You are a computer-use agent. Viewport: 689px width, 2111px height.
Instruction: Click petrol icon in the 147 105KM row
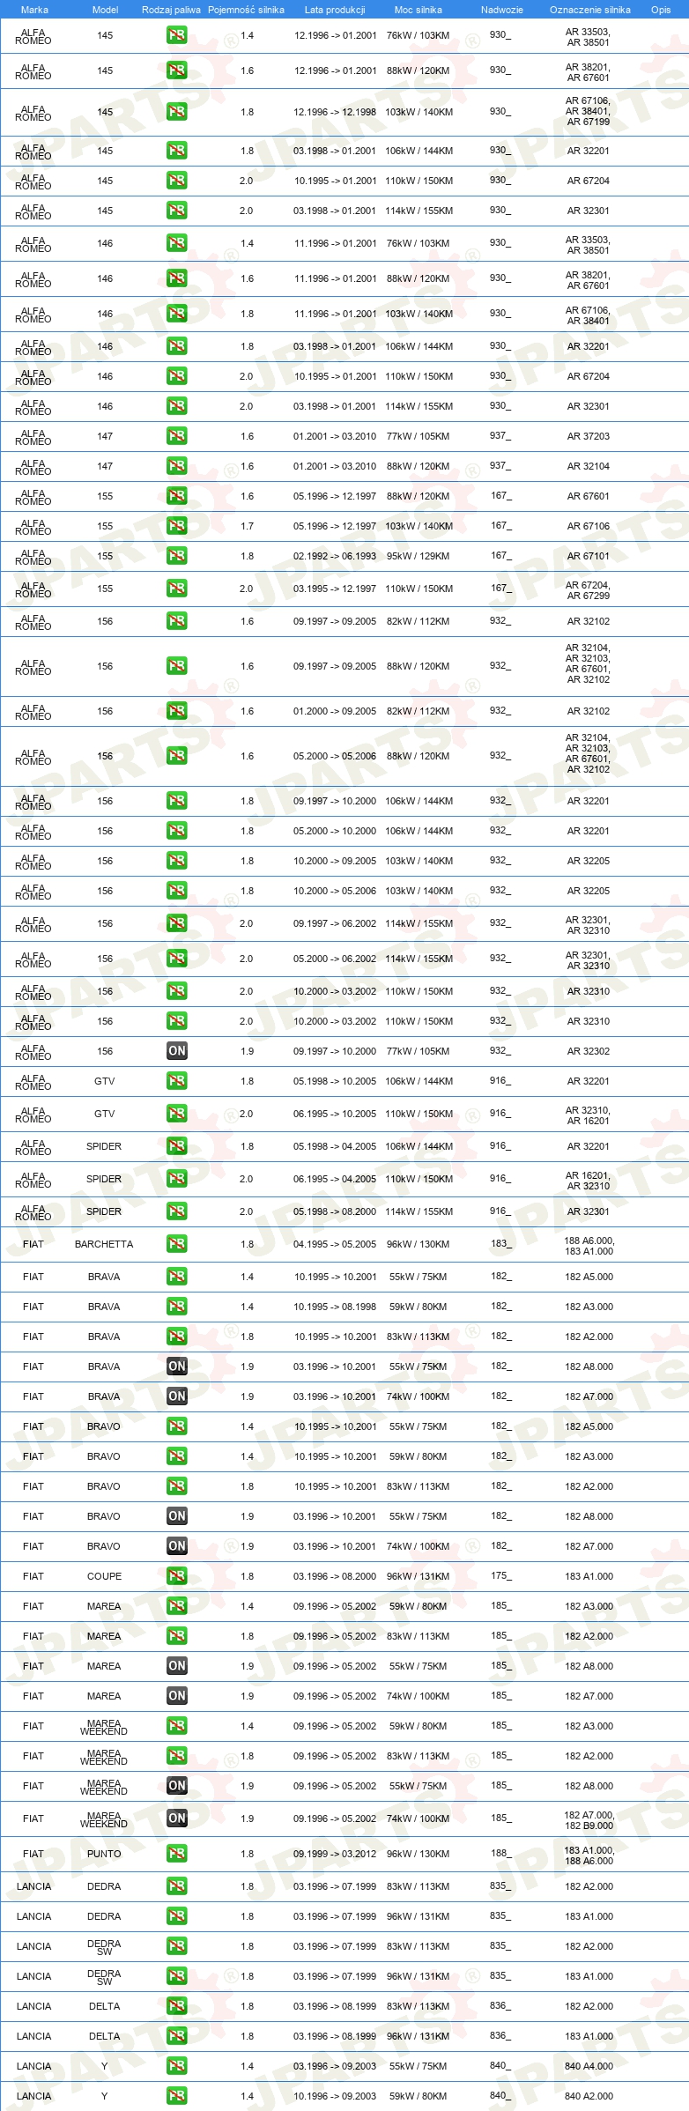176,436
